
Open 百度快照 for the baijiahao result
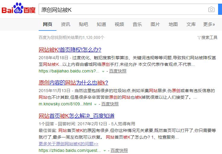pos(118,71)
